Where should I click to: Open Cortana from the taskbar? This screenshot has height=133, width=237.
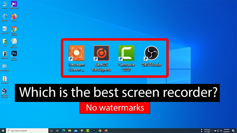coord(51,131)
